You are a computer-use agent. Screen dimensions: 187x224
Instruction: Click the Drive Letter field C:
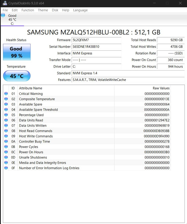96,67
